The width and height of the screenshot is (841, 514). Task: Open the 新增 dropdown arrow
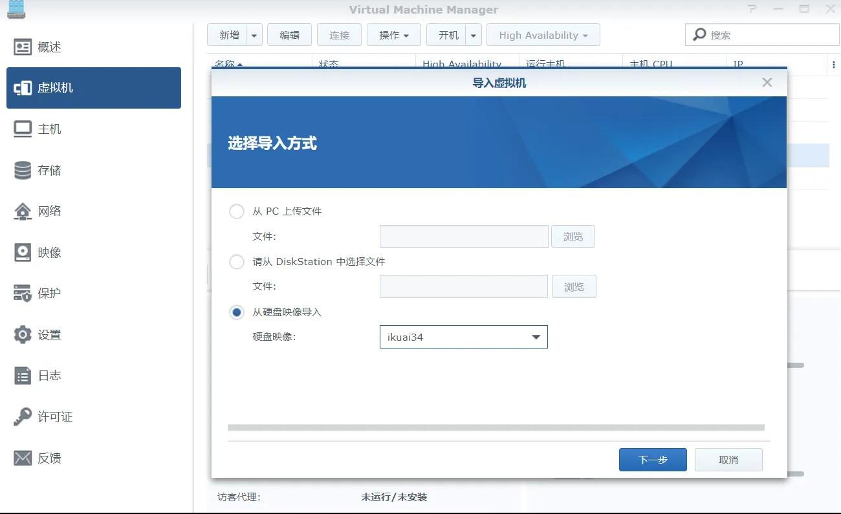coord(254,36)
